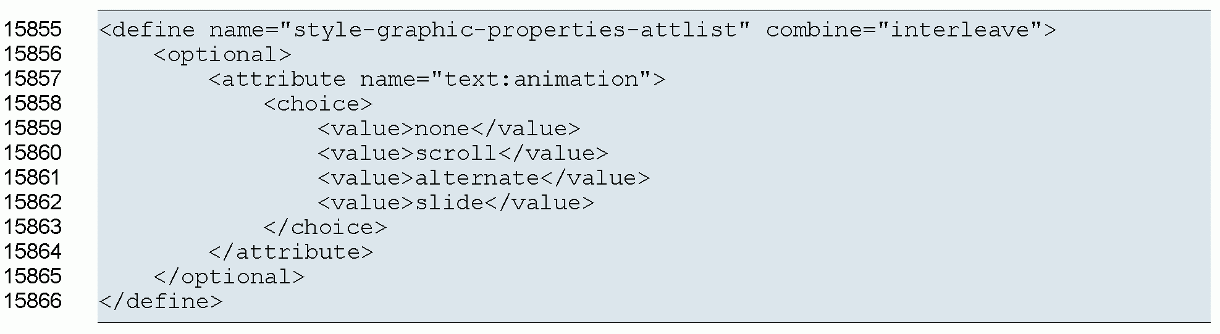Click line number 15856
Viewport: 1220px width, 334px height.
click(x=33, y=54)
